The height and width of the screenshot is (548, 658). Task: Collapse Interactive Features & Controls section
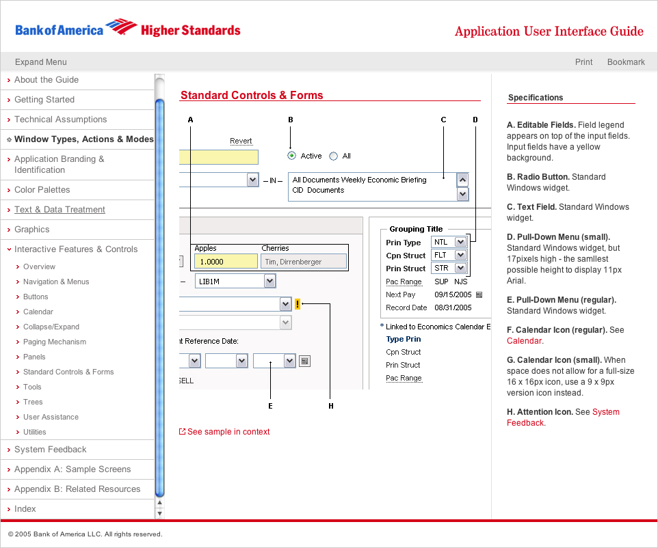click(9, 249)
